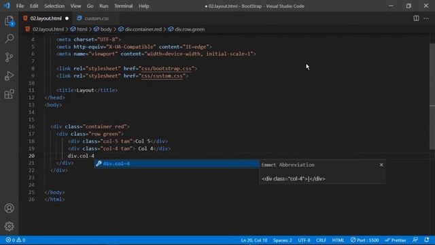Restore down the Visual Studio Code window
Screen dimensions: 435x245
click(408, 6)
